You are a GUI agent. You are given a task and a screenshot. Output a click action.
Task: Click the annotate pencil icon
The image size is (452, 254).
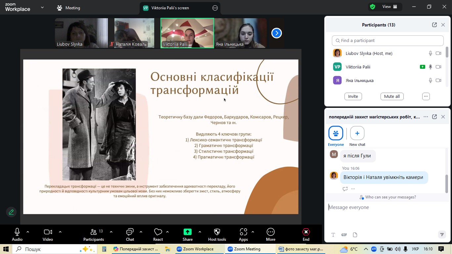[11, 212]
